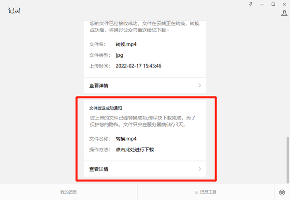
Task: Click the file type value jpg
Action: [119, 55]
